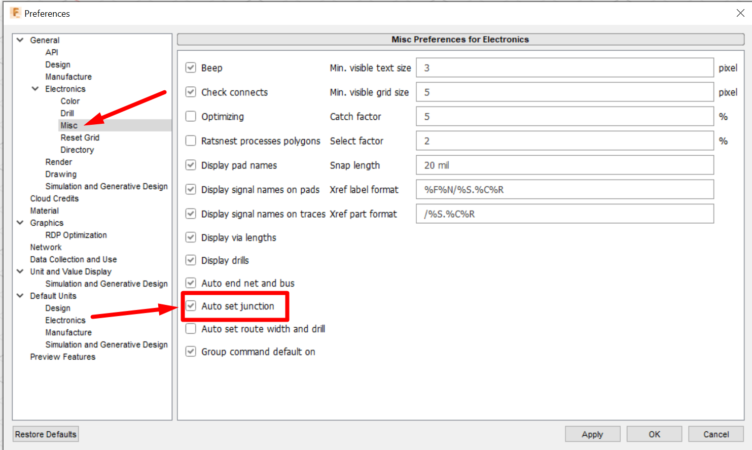The image size is (752, 450).
Task: Focus the Xref label format field
Action: (x=564, y=190)
